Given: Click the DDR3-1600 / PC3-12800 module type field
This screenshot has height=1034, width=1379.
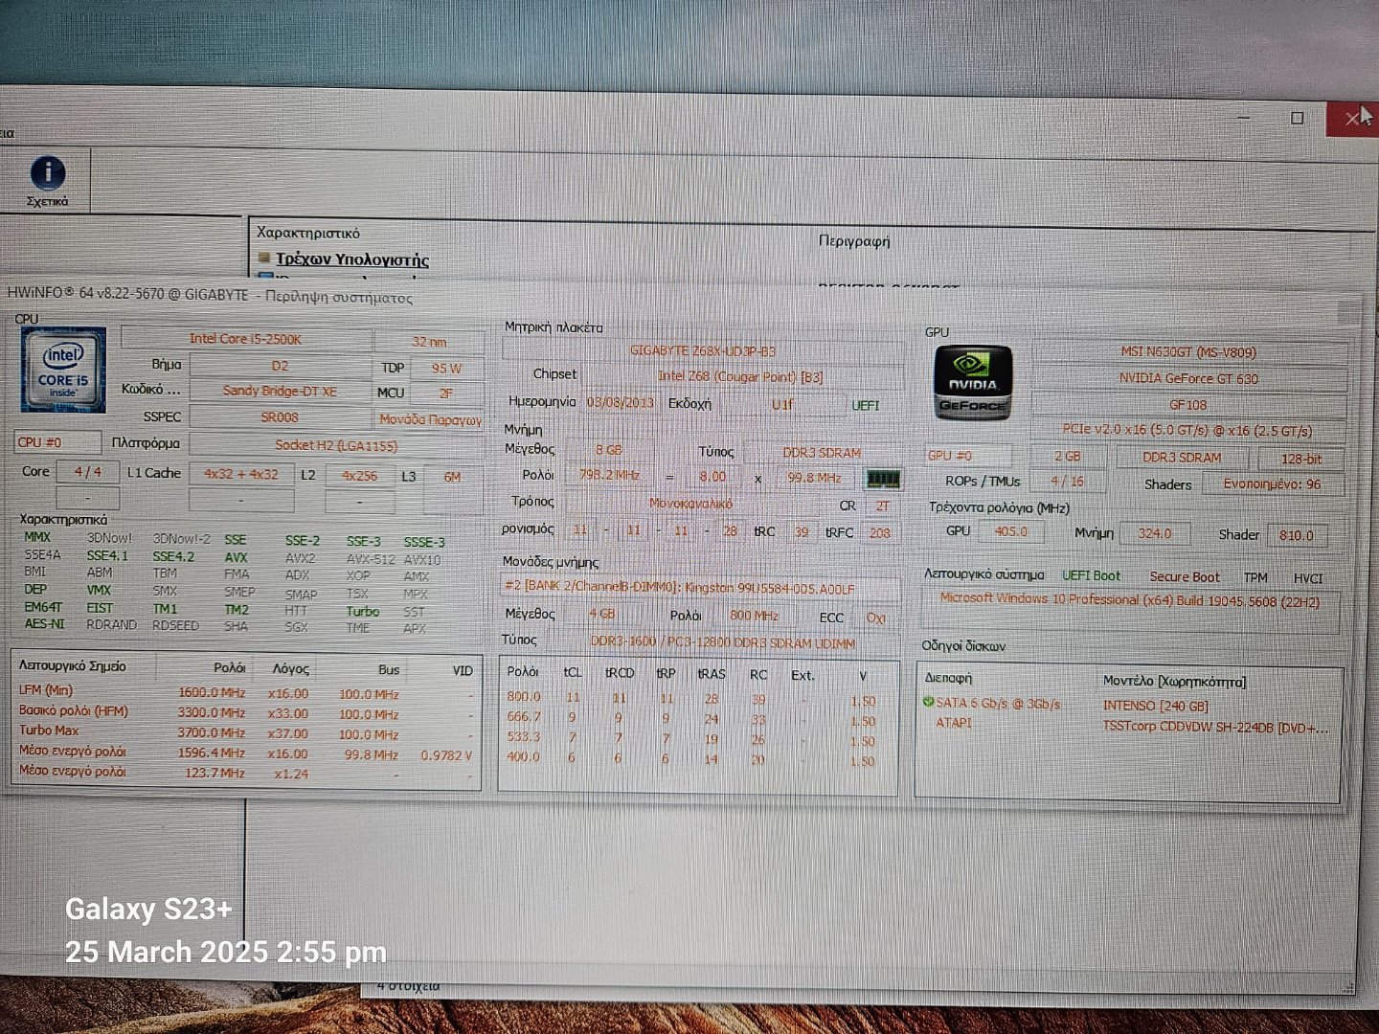Looking at the screenshot, I should pyautogui.click(x=722, y=642).
